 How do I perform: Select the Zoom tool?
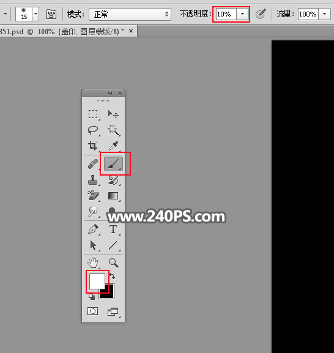coord(113,262)
